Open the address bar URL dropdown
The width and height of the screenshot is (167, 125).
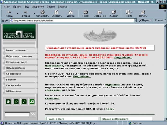[x=135, y=20]
